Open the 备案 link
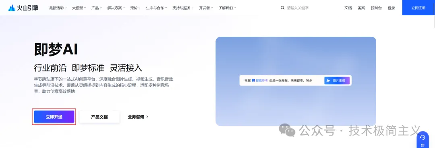Viewport: 435px width, 148px height. tap(361, 8)
